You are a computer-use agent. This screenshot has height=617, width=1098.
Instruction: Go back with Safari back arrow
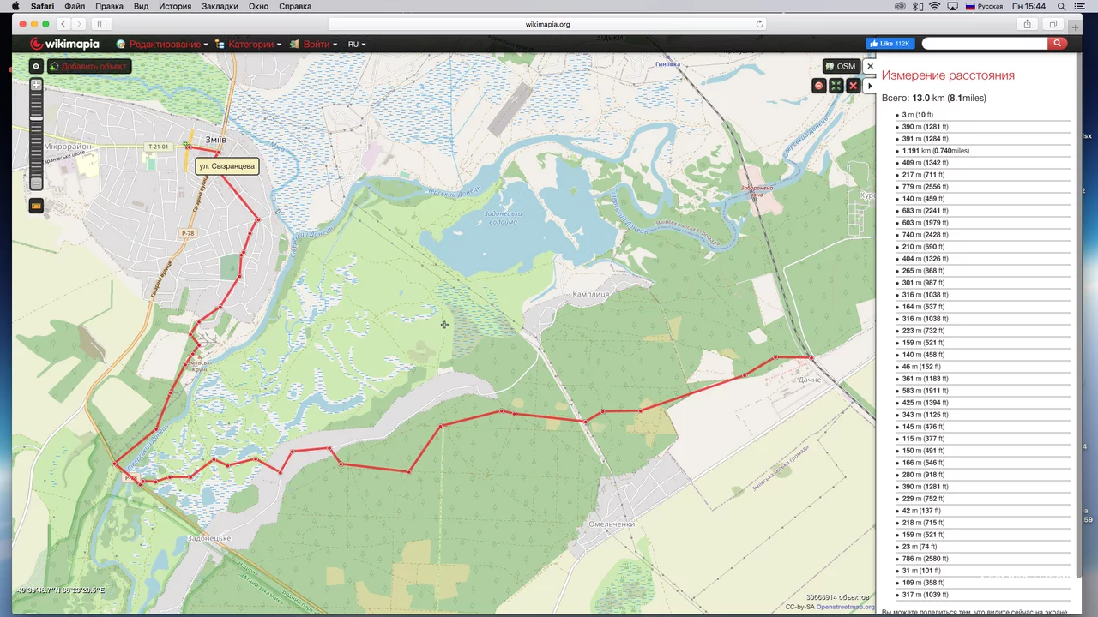(63, 24)
